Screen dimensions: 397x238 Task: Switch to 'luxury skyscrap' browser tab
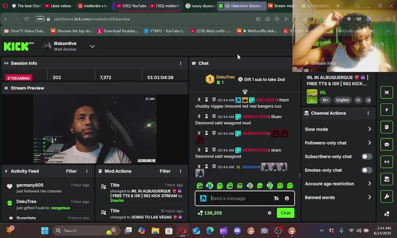(200, 6)
